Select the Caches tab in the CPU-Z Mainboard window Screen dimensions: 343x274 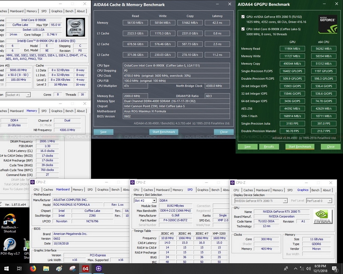48,190
